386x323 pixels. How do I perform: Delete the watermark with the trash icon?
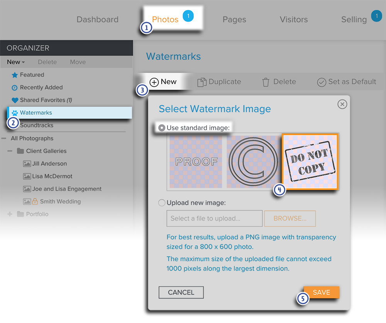(265, 82)
